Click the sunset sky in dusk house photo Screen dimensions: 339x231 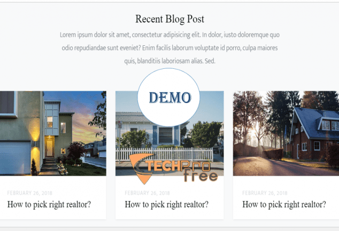click(x=84, y=116)
